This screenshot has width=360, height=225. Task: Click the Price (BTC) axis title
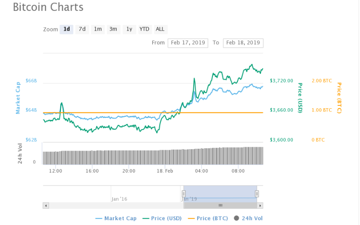click(x=340, y=98)
